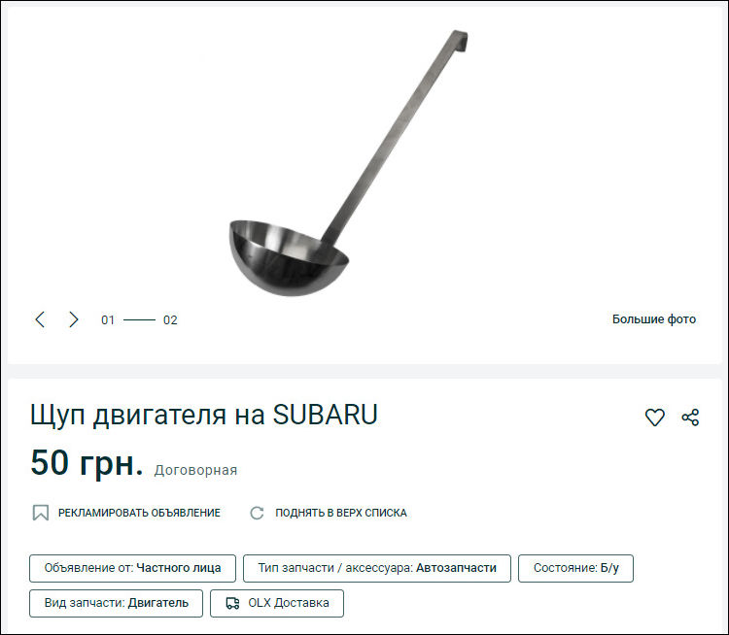Select the Объявление от: Частного лица tag
Image resolution: width=729 pixels, height=635 pixels.
pos(132,568)
